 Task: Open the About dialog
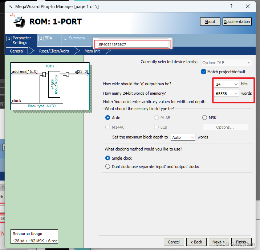coord(210,22)
